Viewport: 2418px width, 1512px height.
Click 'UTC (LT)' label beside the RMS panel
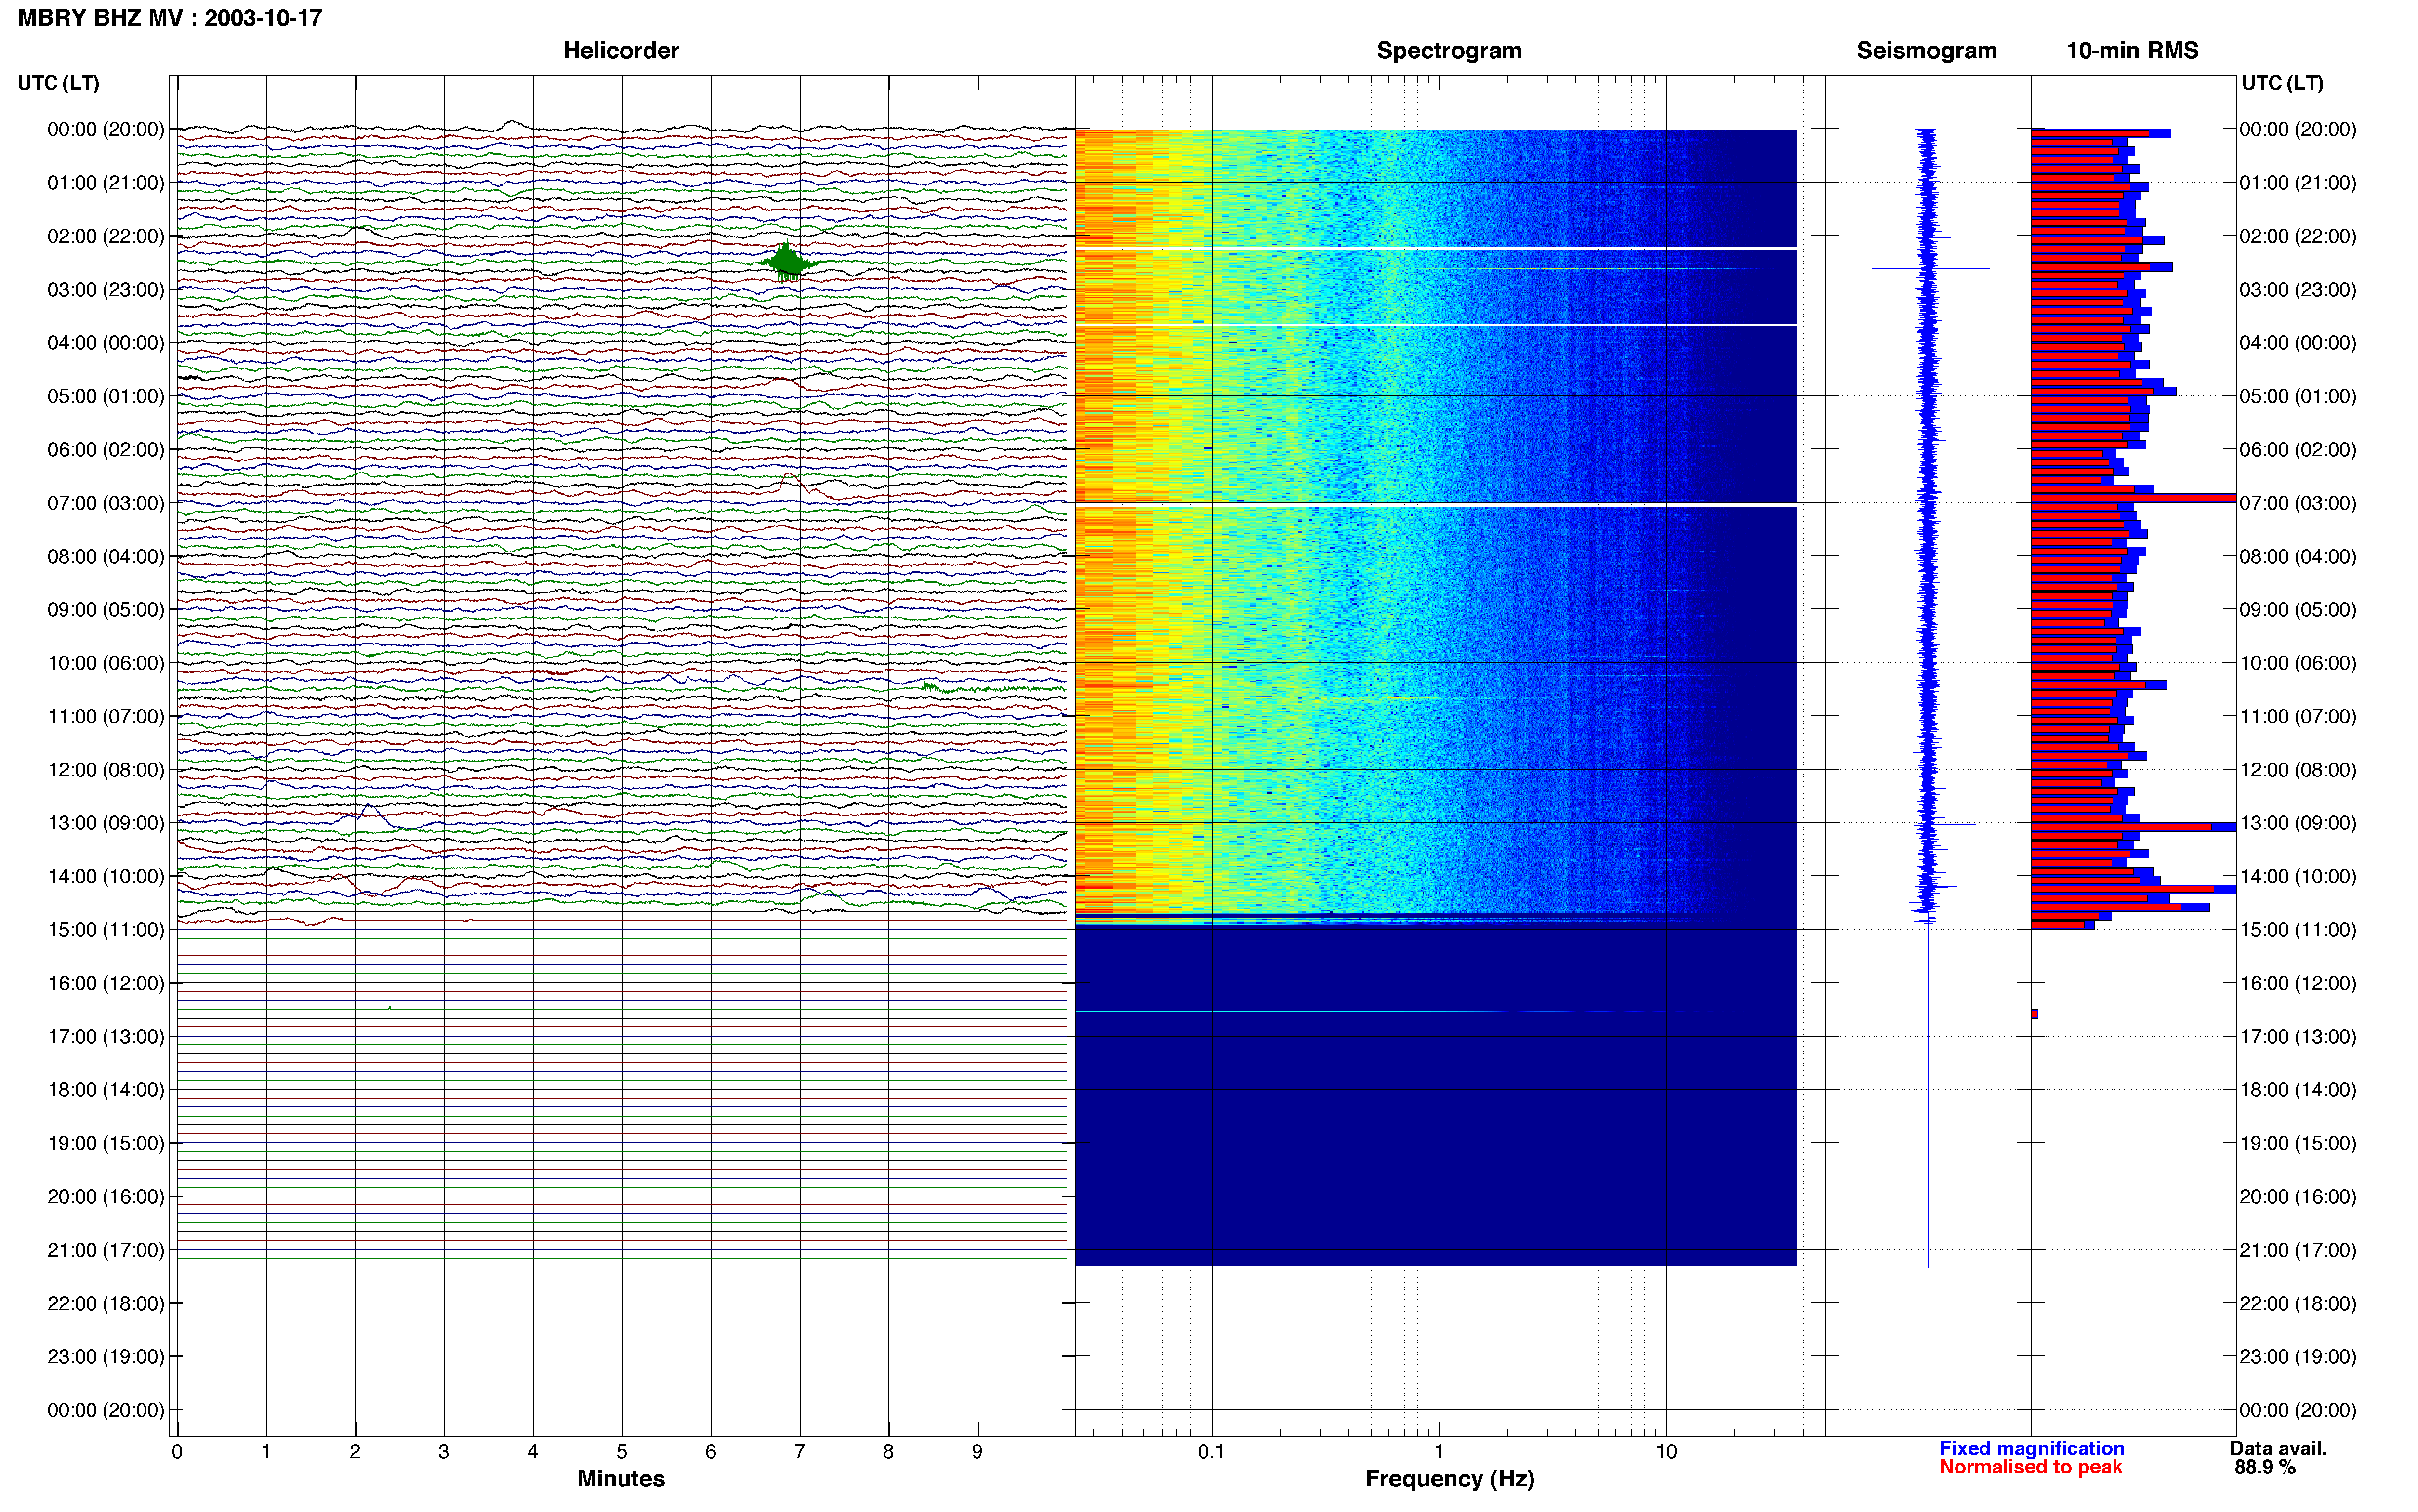[x=2282, y=83]
